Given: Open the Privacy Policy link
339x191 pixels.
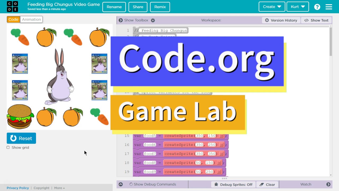Looking at the screenshot, I should point(18,188).
